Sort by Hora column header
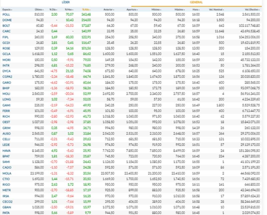This screenshot has height=215, width=267. (196, 10)
